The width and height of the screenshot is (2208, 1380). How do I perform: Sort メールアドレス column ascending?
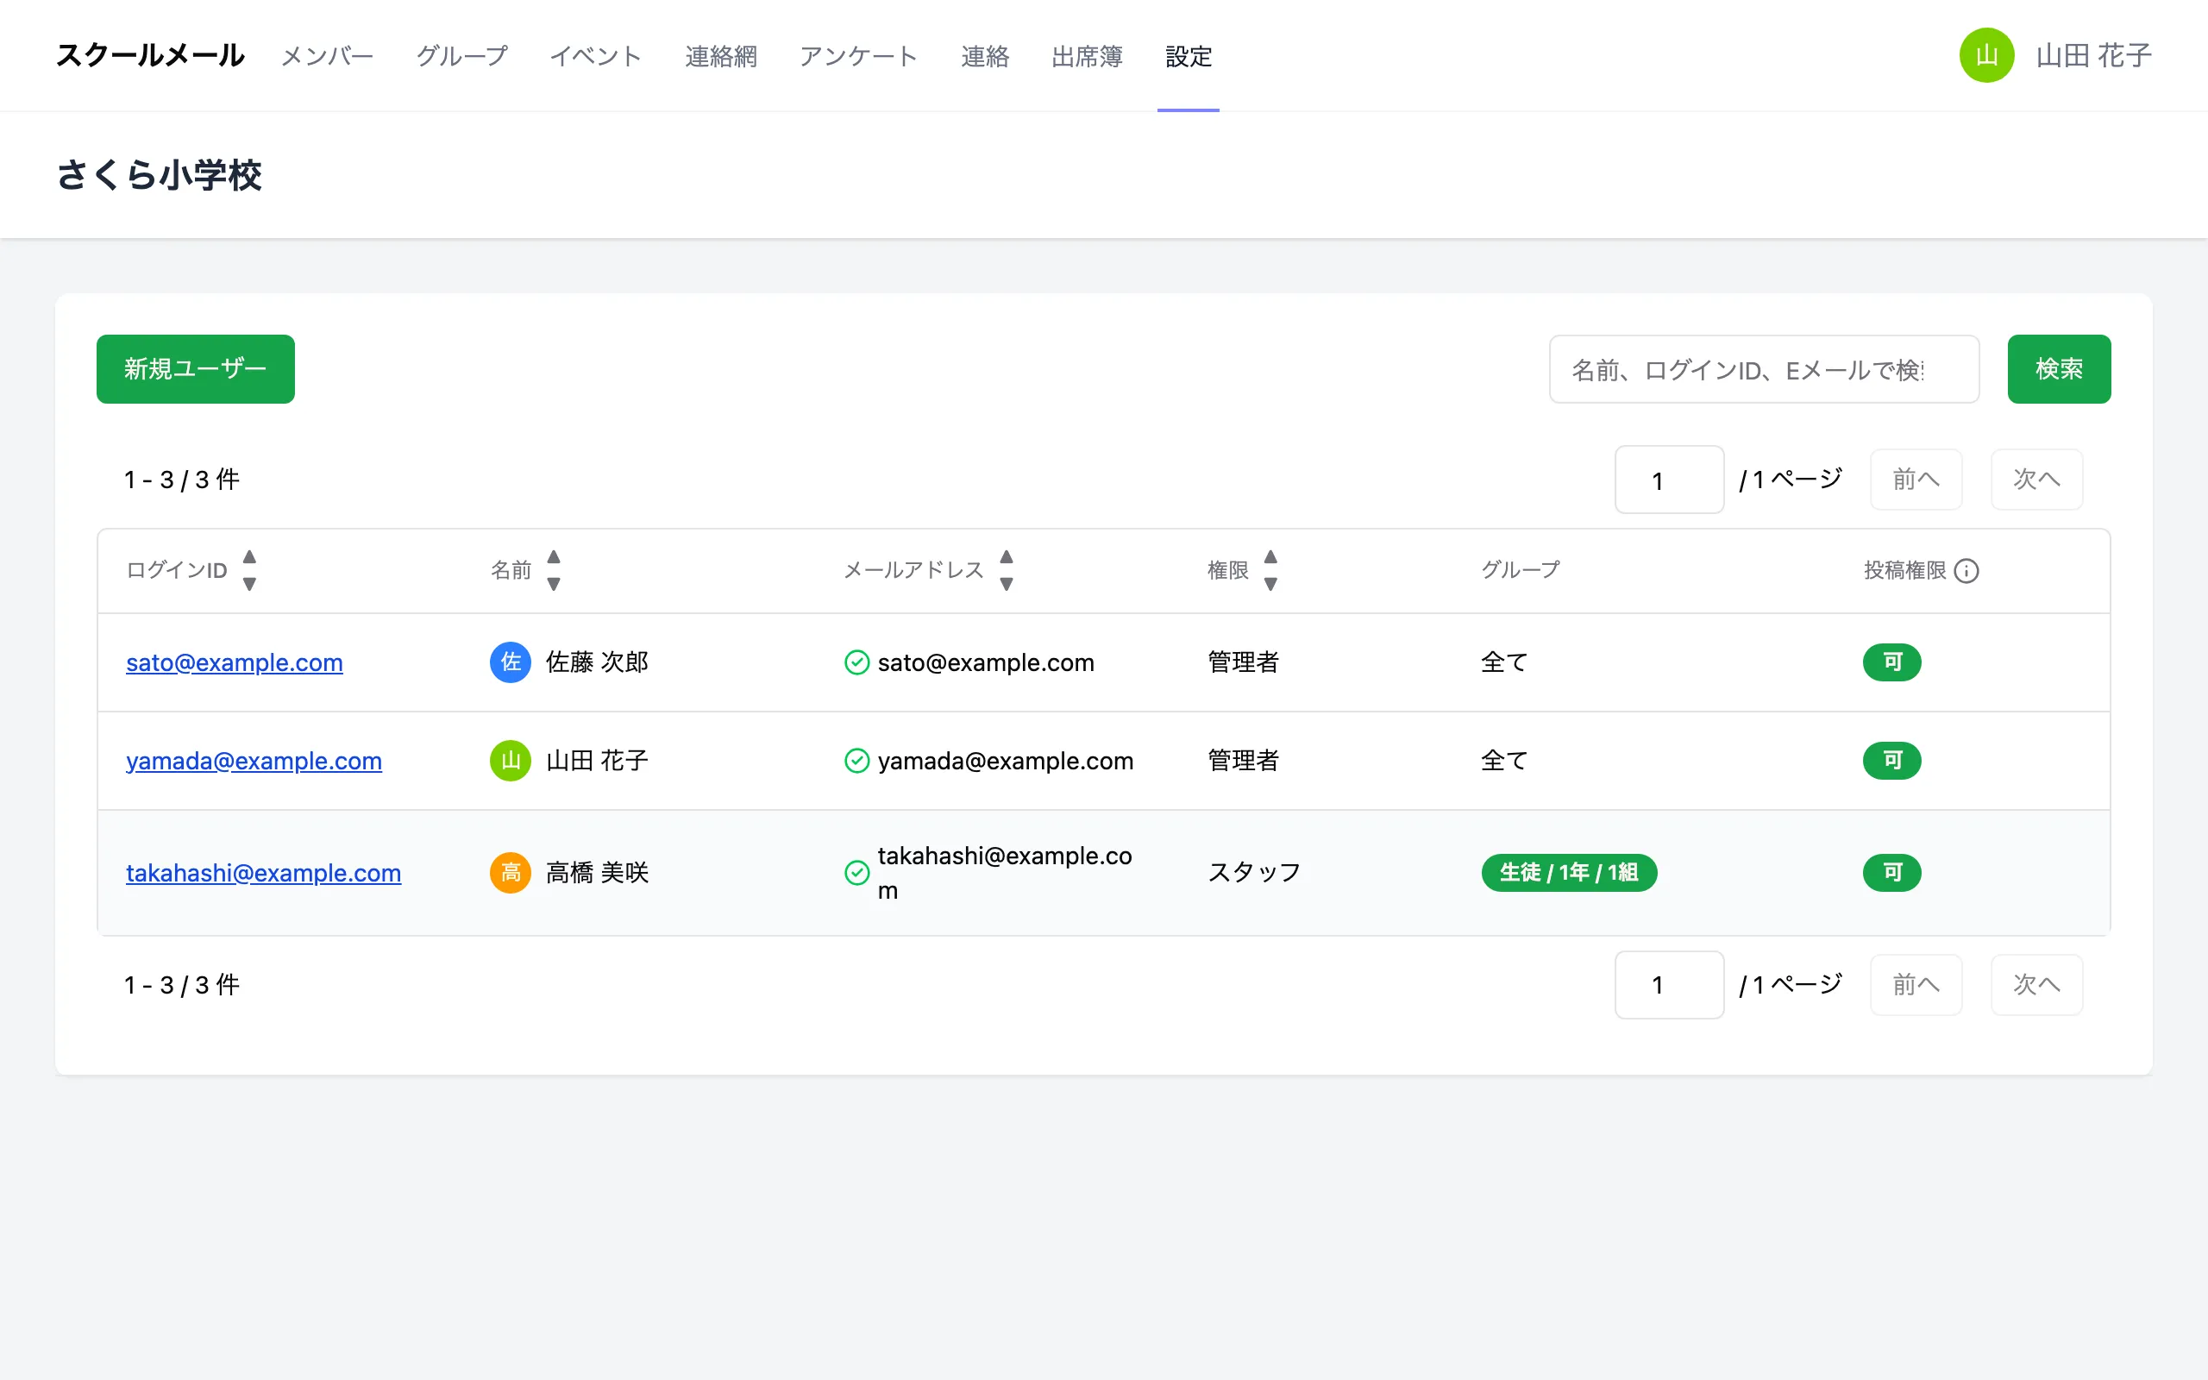(x=1007, y=557)
